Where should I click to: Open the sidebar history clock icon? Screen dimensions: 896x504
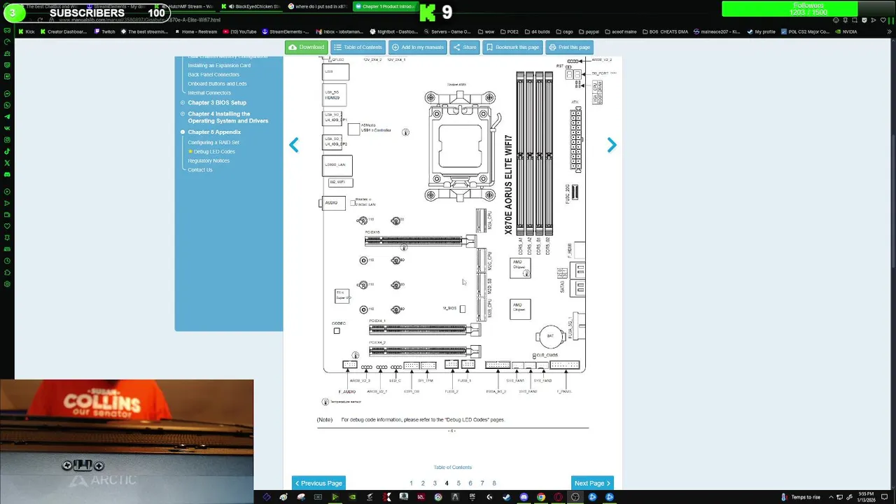pos(7,261)
